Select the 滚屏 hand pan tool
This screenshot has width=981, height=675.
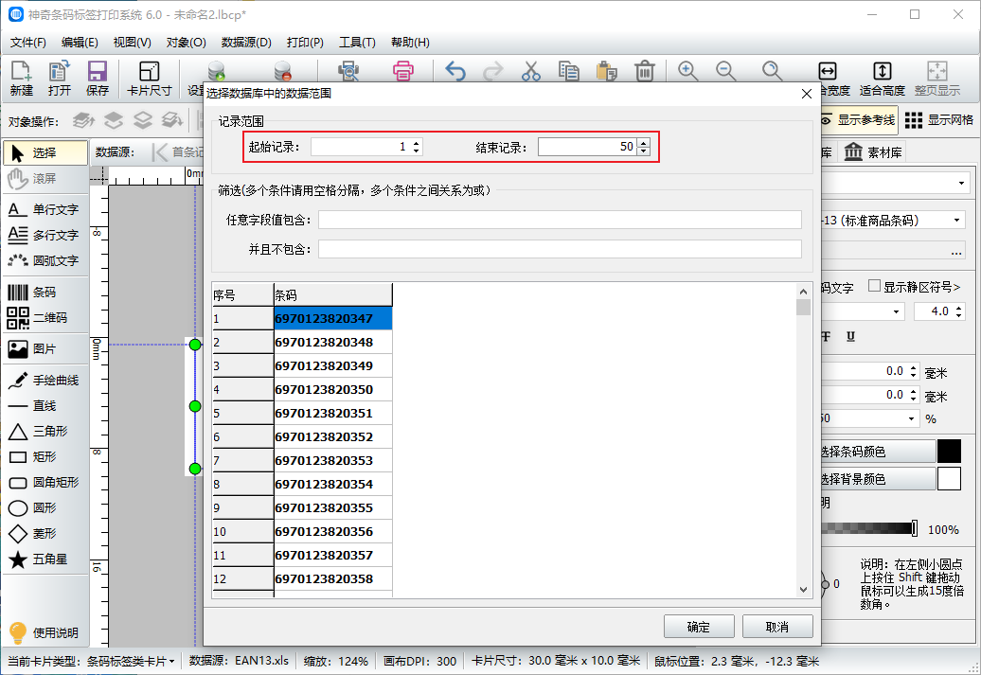[x=45, y=178]
